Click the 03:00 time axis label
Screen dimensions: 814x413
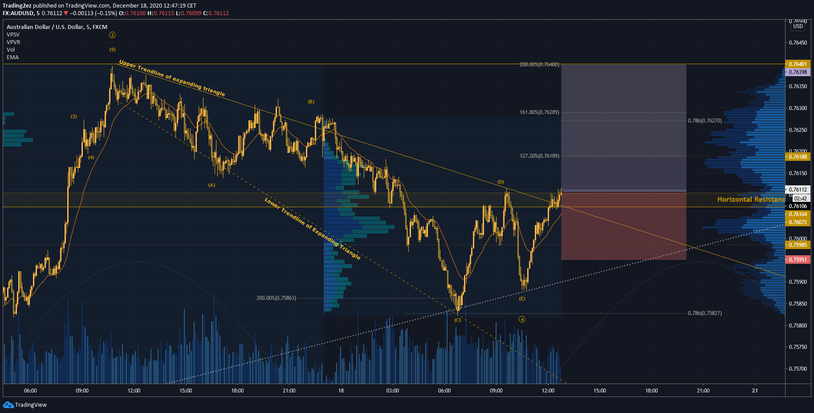coord(393,391)
